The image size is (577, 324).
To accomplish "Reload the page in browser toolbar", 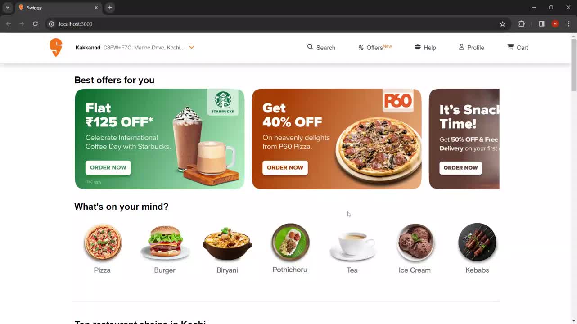I will pos(35,24).
